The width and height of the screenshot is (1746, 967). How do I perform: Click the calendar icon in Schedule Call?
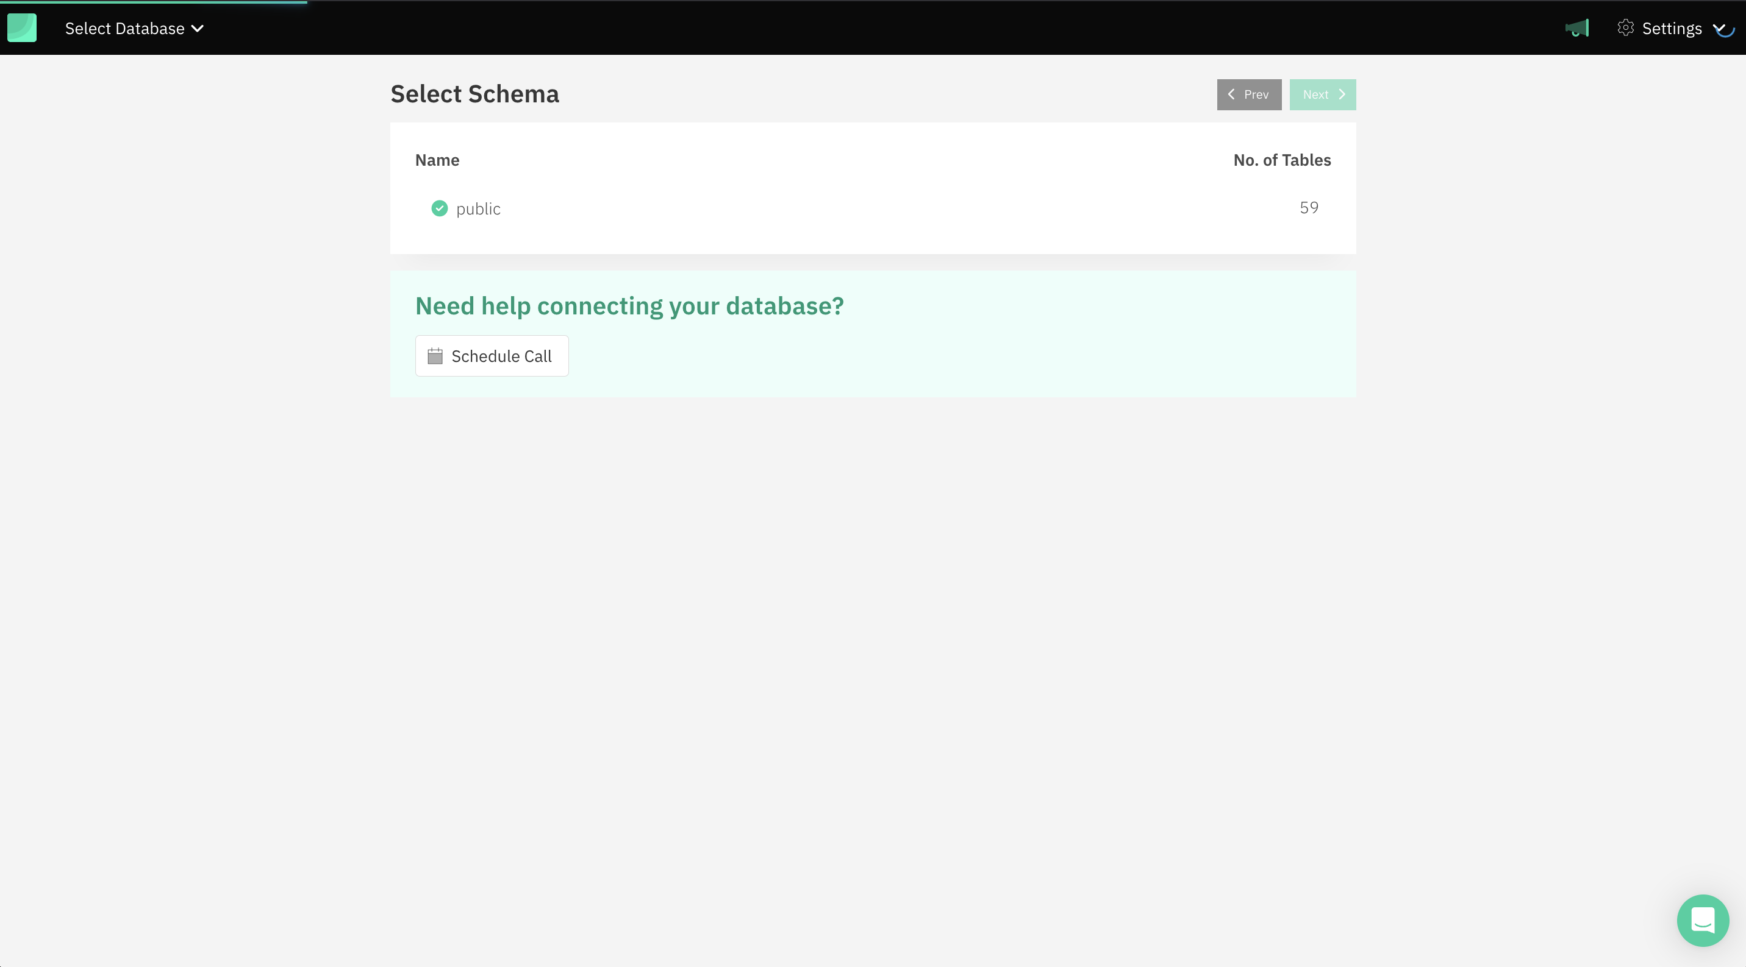tap(435, 355)
